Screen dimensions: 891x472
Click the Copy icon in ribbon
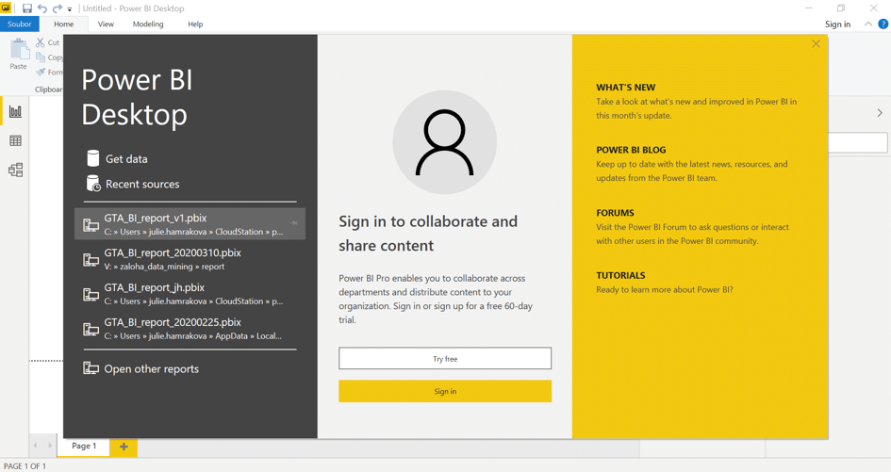tap(41, 57)
